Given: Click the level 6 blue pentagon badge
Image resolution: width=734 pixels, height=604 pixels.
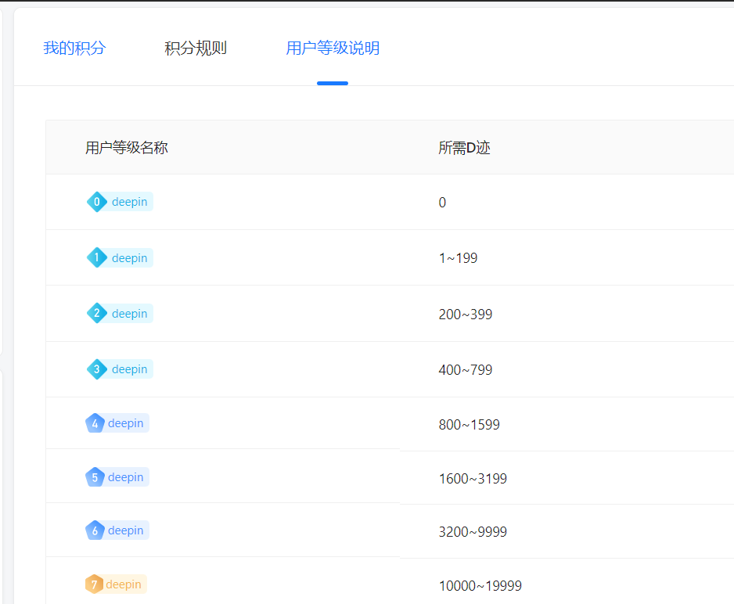Looking at the screenshot, I should pos(95,530).
